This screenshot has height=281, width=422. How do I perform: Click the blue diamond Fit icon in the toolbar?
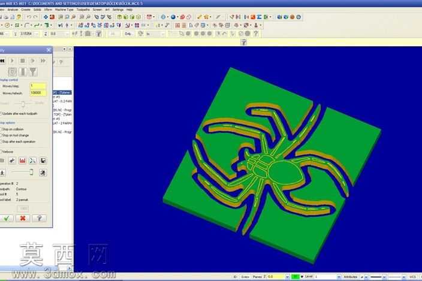46,17
